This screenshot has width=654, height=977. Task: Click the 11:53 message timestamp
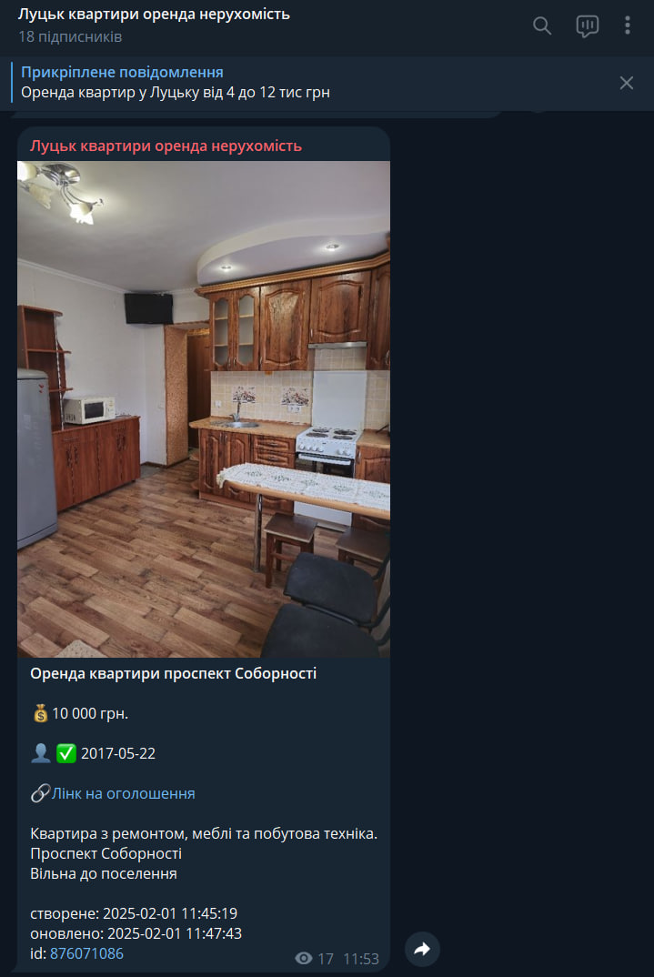(x=361, y=959)
